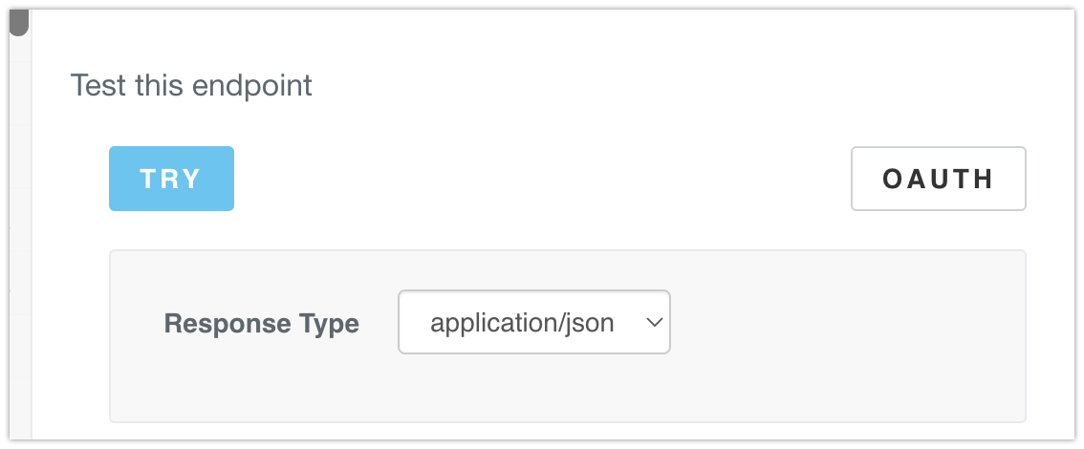Click the word Test in the heading
The image size is (1084, 449).
(98, 86)
